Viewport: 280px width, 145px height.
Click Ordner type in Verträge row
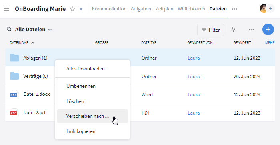coord(149,77)
